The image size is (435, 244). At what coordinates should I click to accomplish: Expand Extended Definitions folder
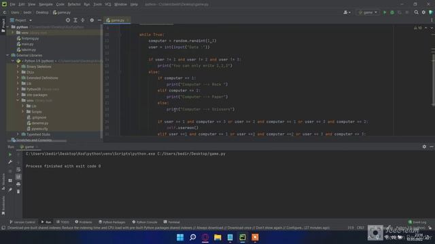tap(18, 78)
